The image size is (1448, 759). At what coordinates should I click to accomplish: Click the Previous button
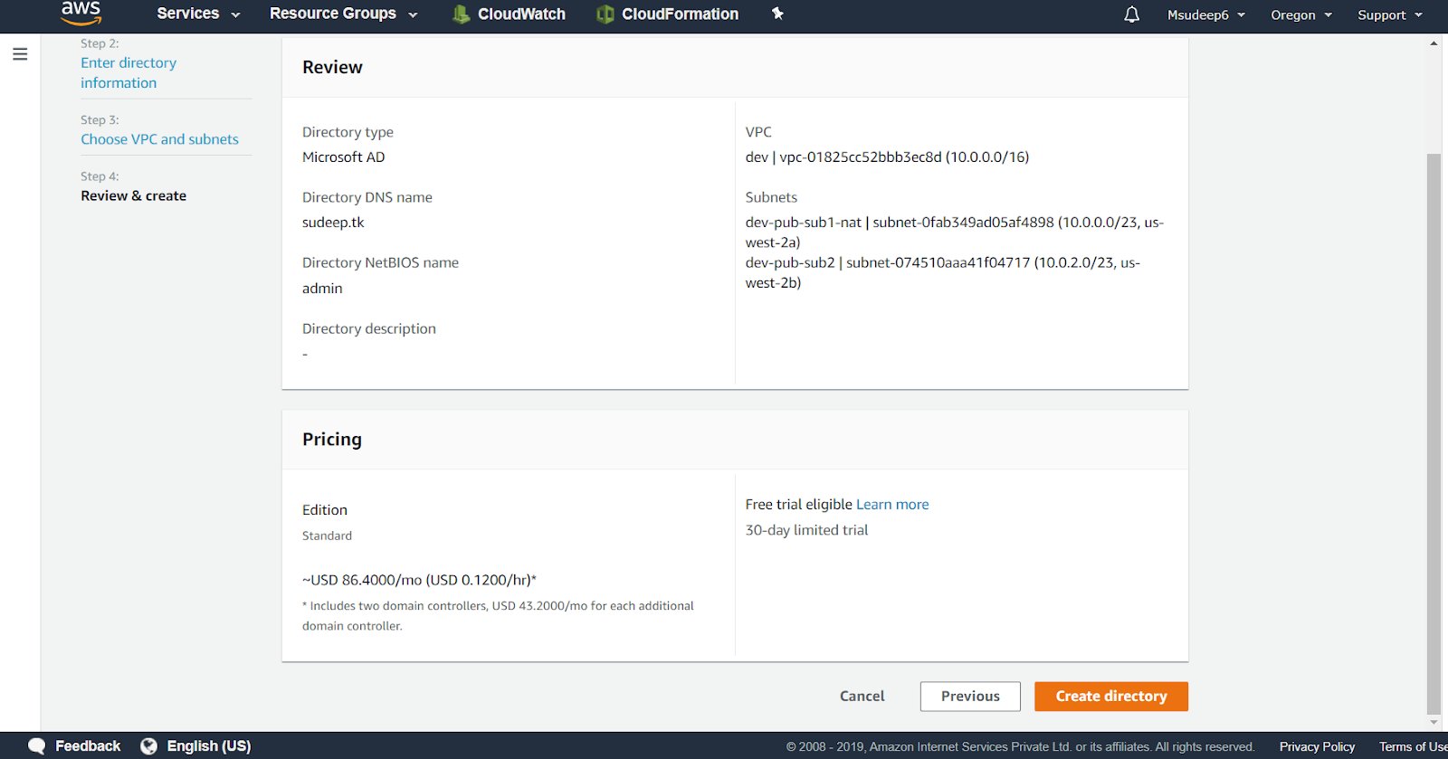[x=970, y=697]
